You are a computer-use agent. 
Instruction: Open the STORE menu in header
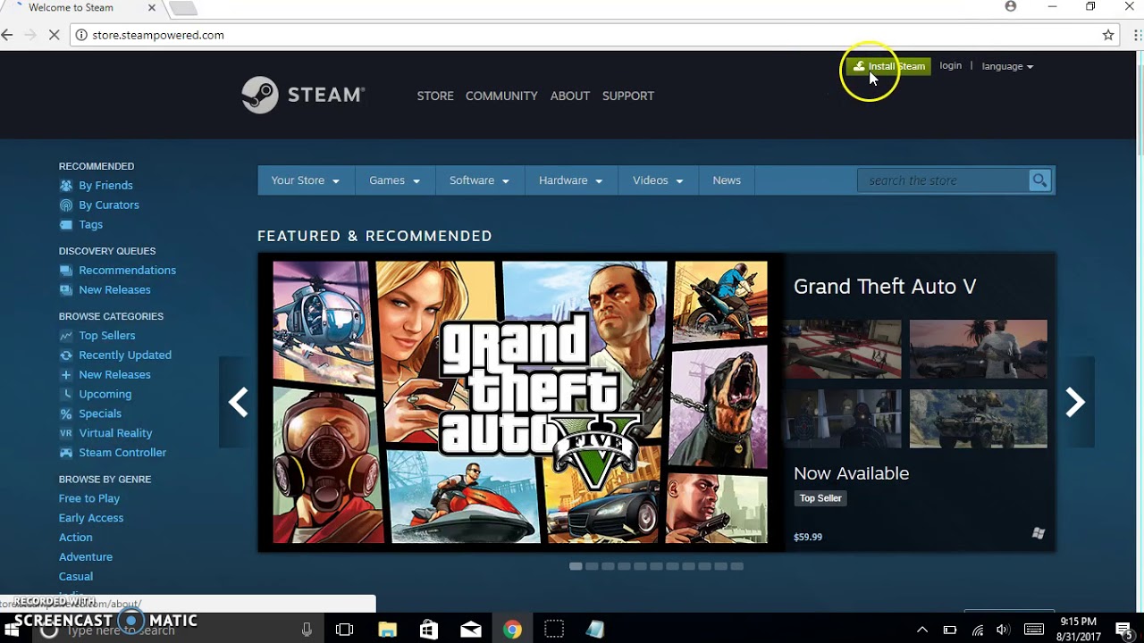point(435,96)
